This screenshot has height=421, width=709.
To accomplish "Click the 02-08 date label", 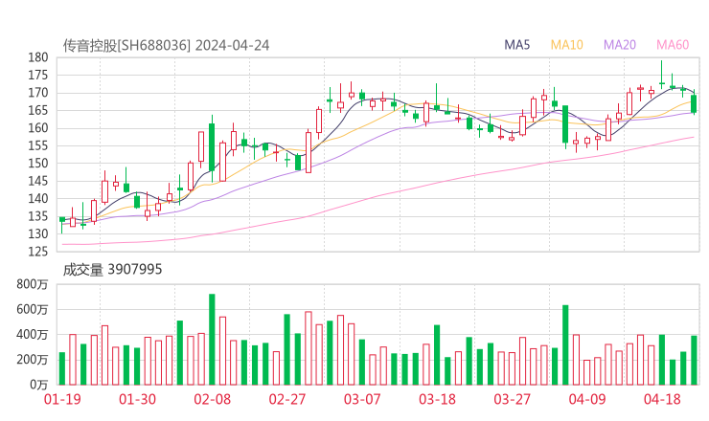I will click(212, 399).
